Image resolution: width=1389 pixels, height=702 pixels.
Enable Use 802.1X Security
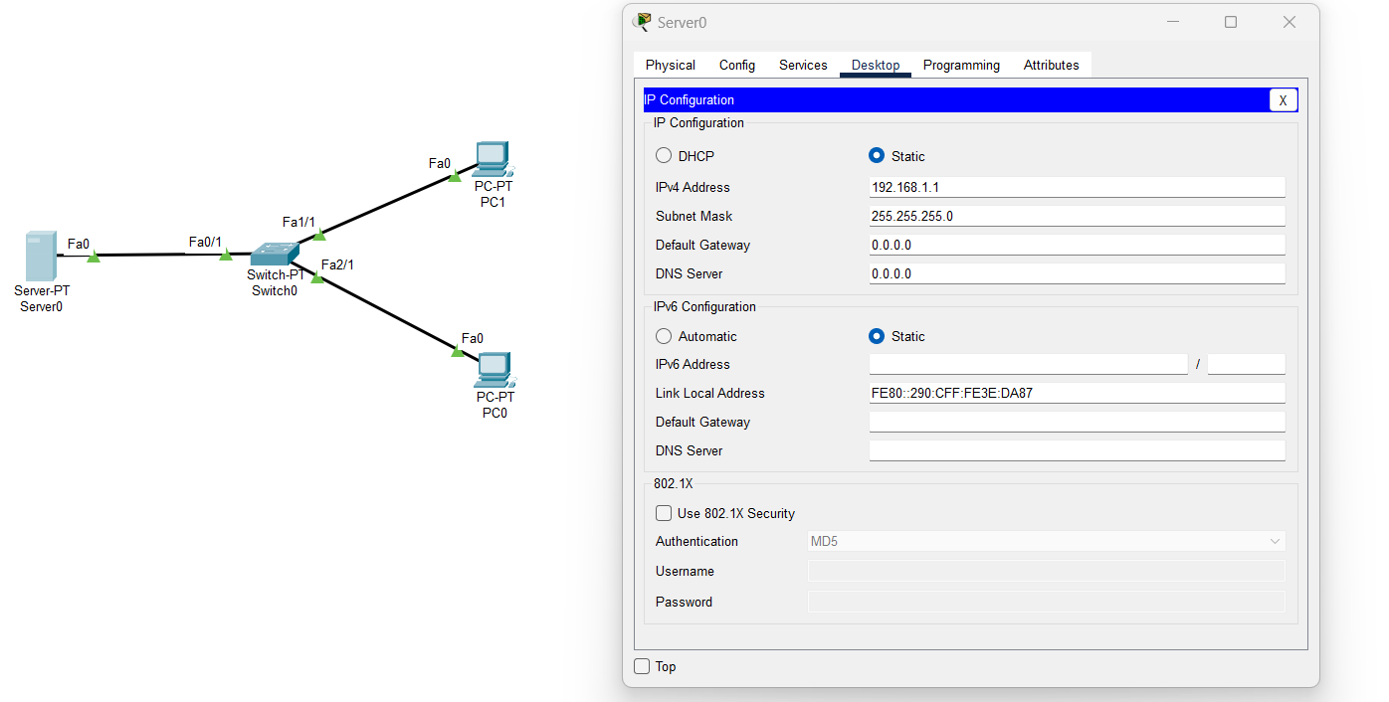coord(663,513)
